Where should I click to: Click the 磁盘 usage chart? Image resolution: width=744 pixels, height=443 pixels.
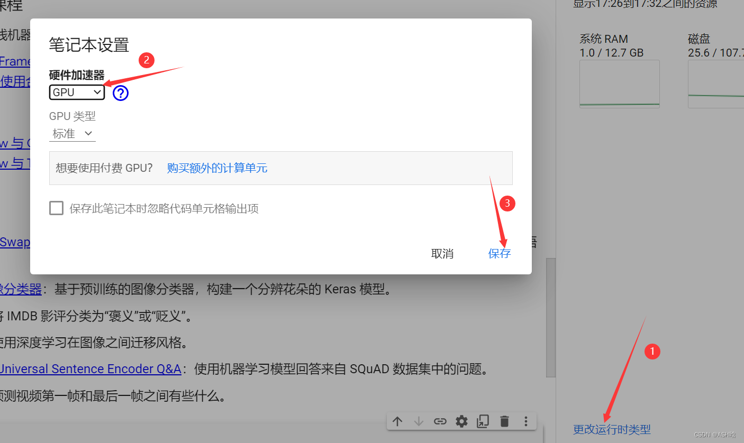(716, 84)
